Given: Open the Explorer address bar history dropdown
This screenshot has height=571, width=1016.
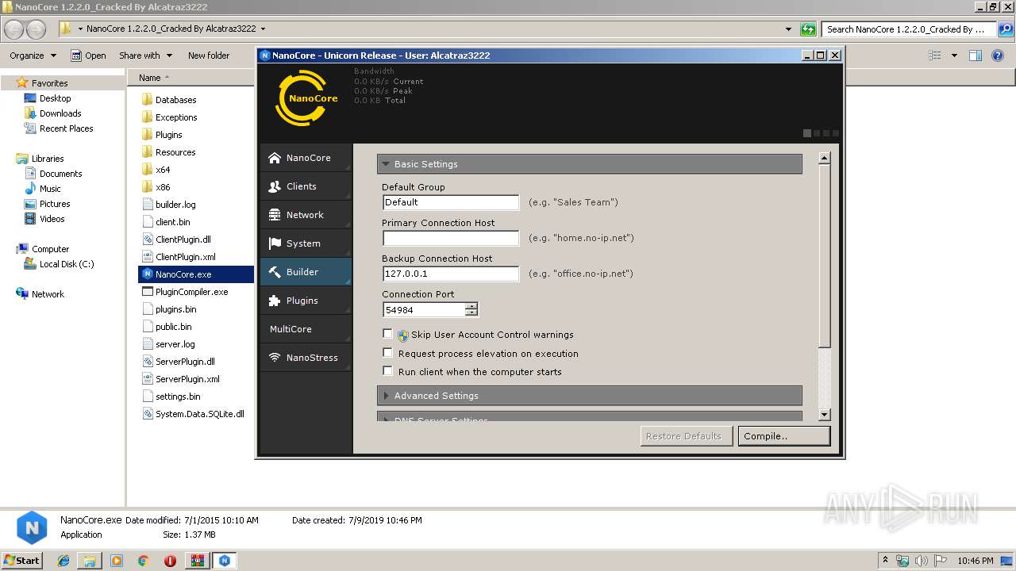Looking at the screenshot, I should [788, 29].
